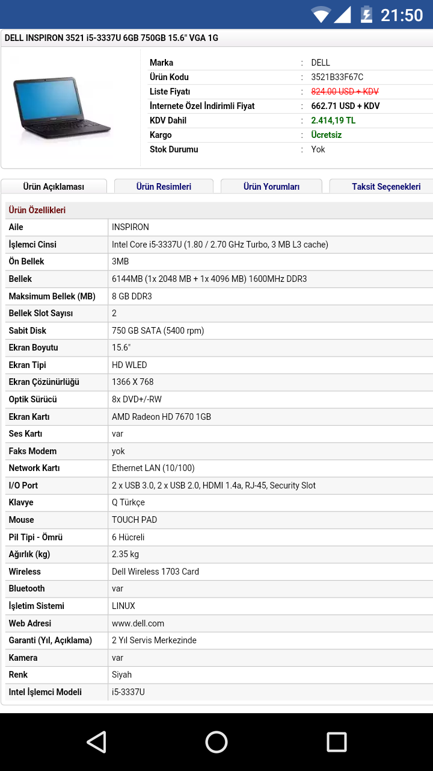Click the Ethernet LAN (10/100) value
The image size is (433, 771).
[x=153, y=468]
